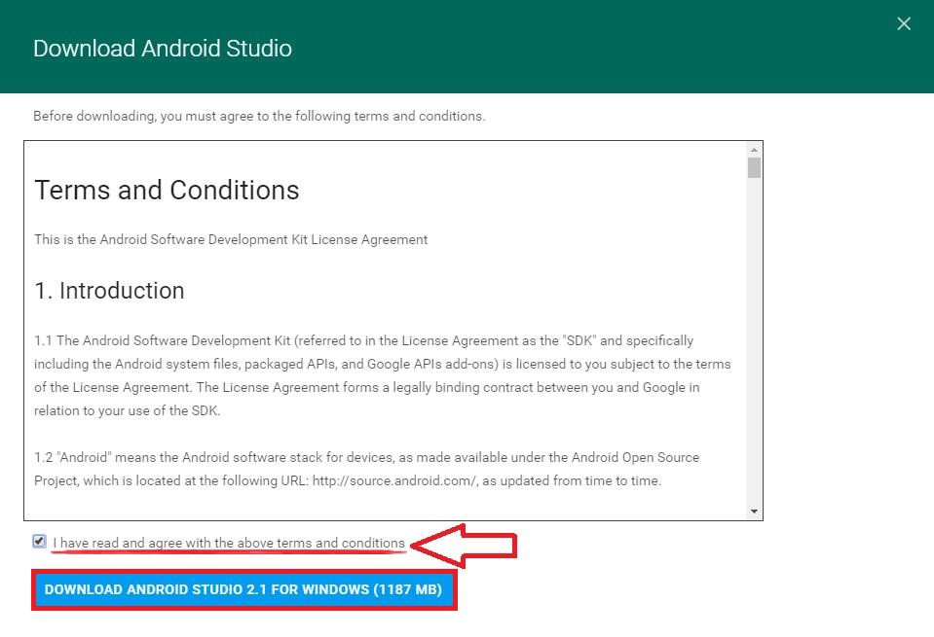934x637 pixels.
Task: Click the 'I have read and agree' label
Action: (x=229, y=543)
